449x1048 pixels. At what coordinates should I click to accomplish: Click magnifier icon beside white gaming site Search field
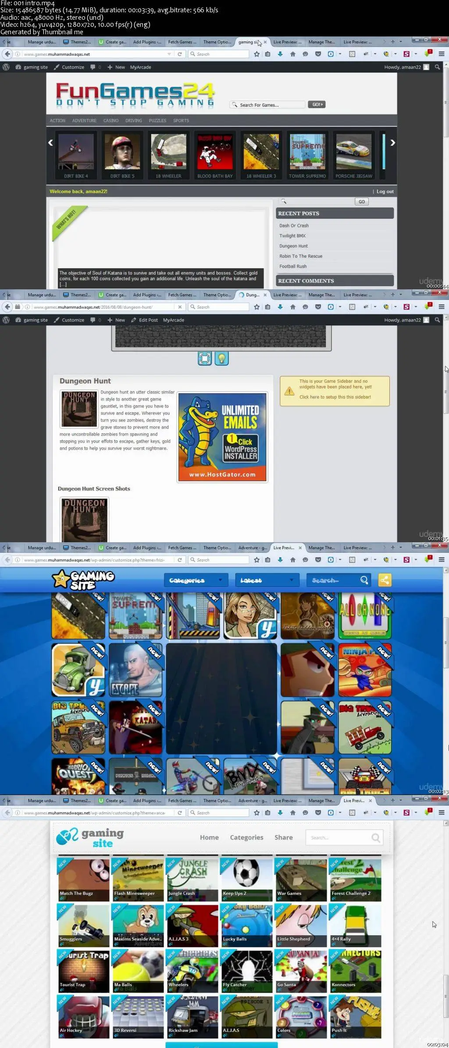[x=376, y=838]
